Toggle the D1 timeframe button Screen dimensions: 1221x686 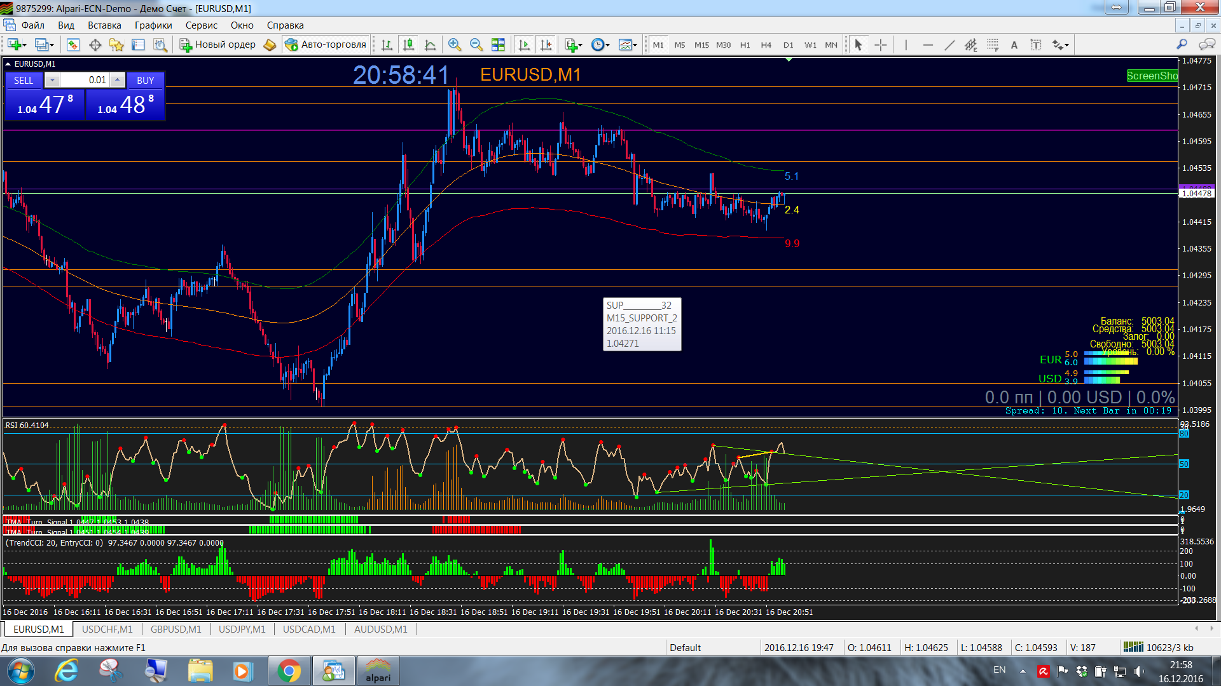tap(789, 44)
